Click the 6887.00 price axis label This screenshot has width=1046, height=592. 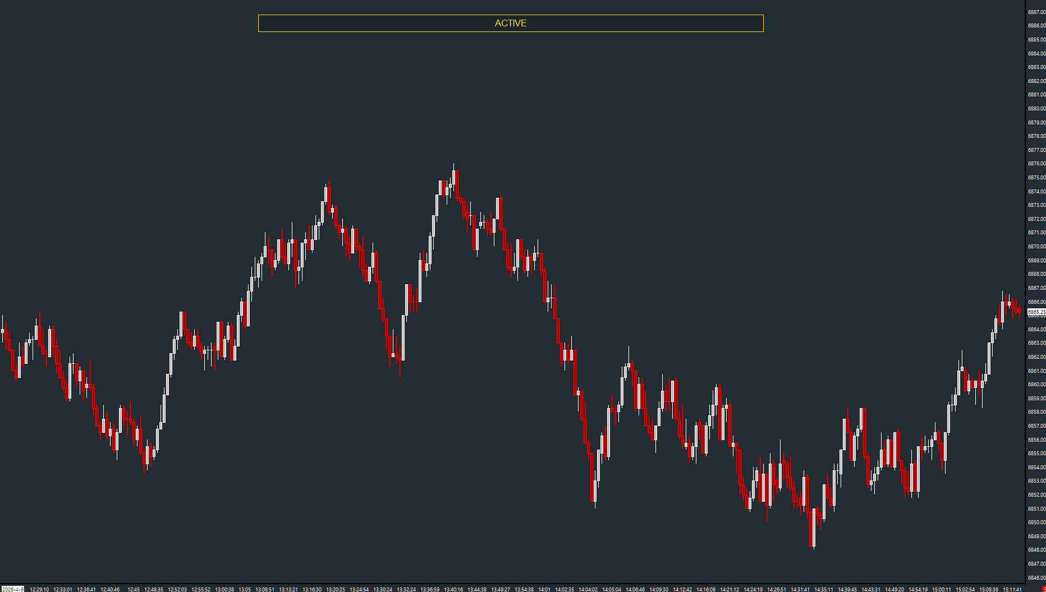pyautogui.click(x=1036, y=12)
